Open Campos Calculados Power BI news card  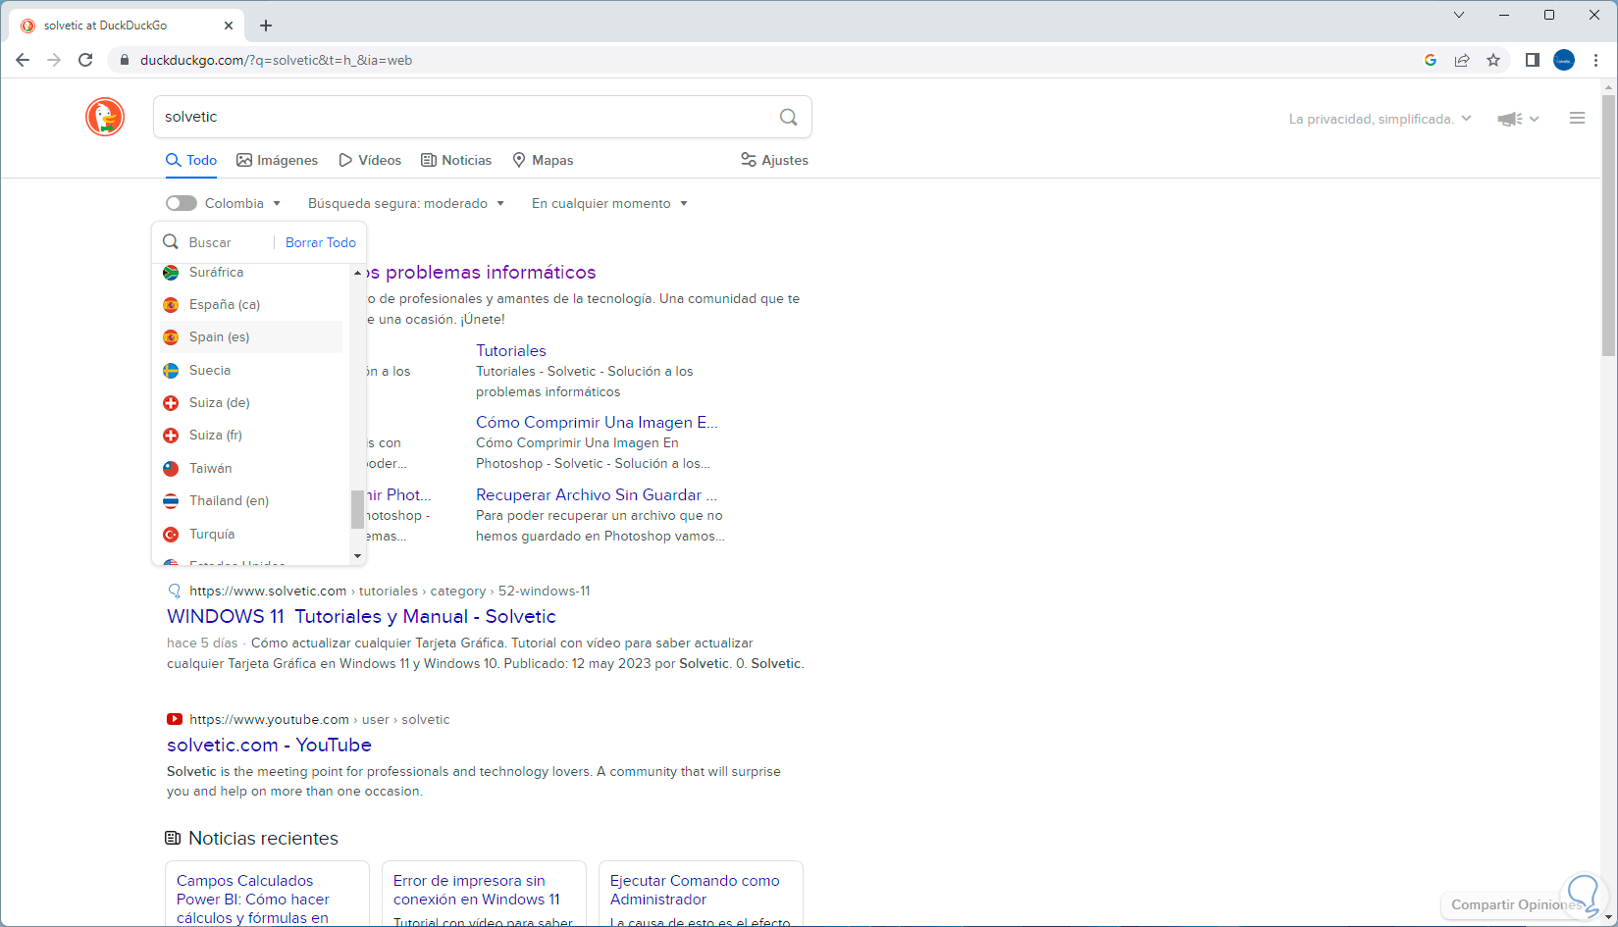(x=253, y=900)
